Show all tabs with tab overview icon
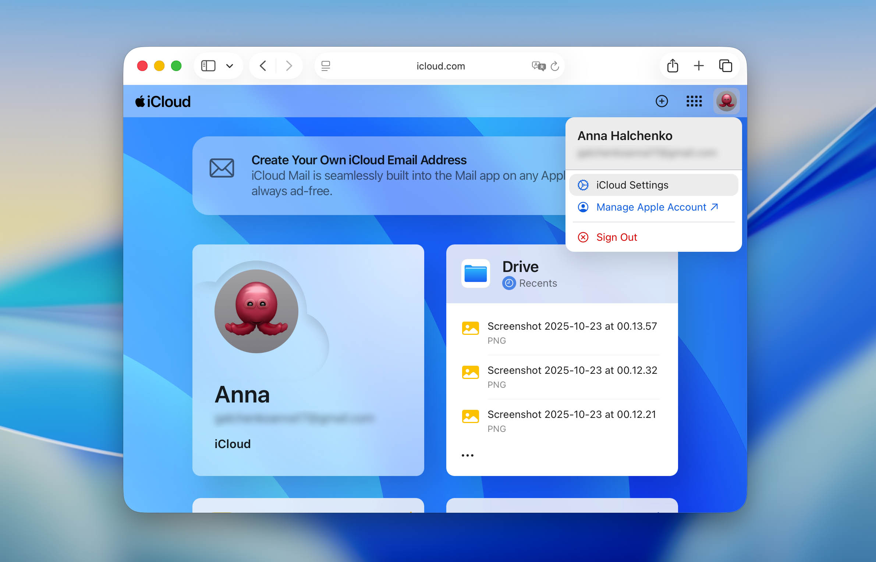This screenshot has width=876, height=562. [726, 65]
